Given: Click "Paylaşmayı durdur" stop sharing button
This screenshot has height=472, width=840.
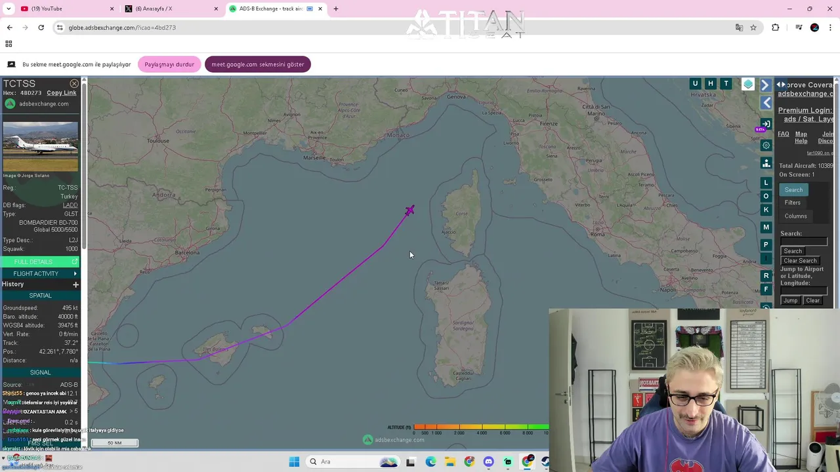Looking at the screenshot, I should click(169, 64).
